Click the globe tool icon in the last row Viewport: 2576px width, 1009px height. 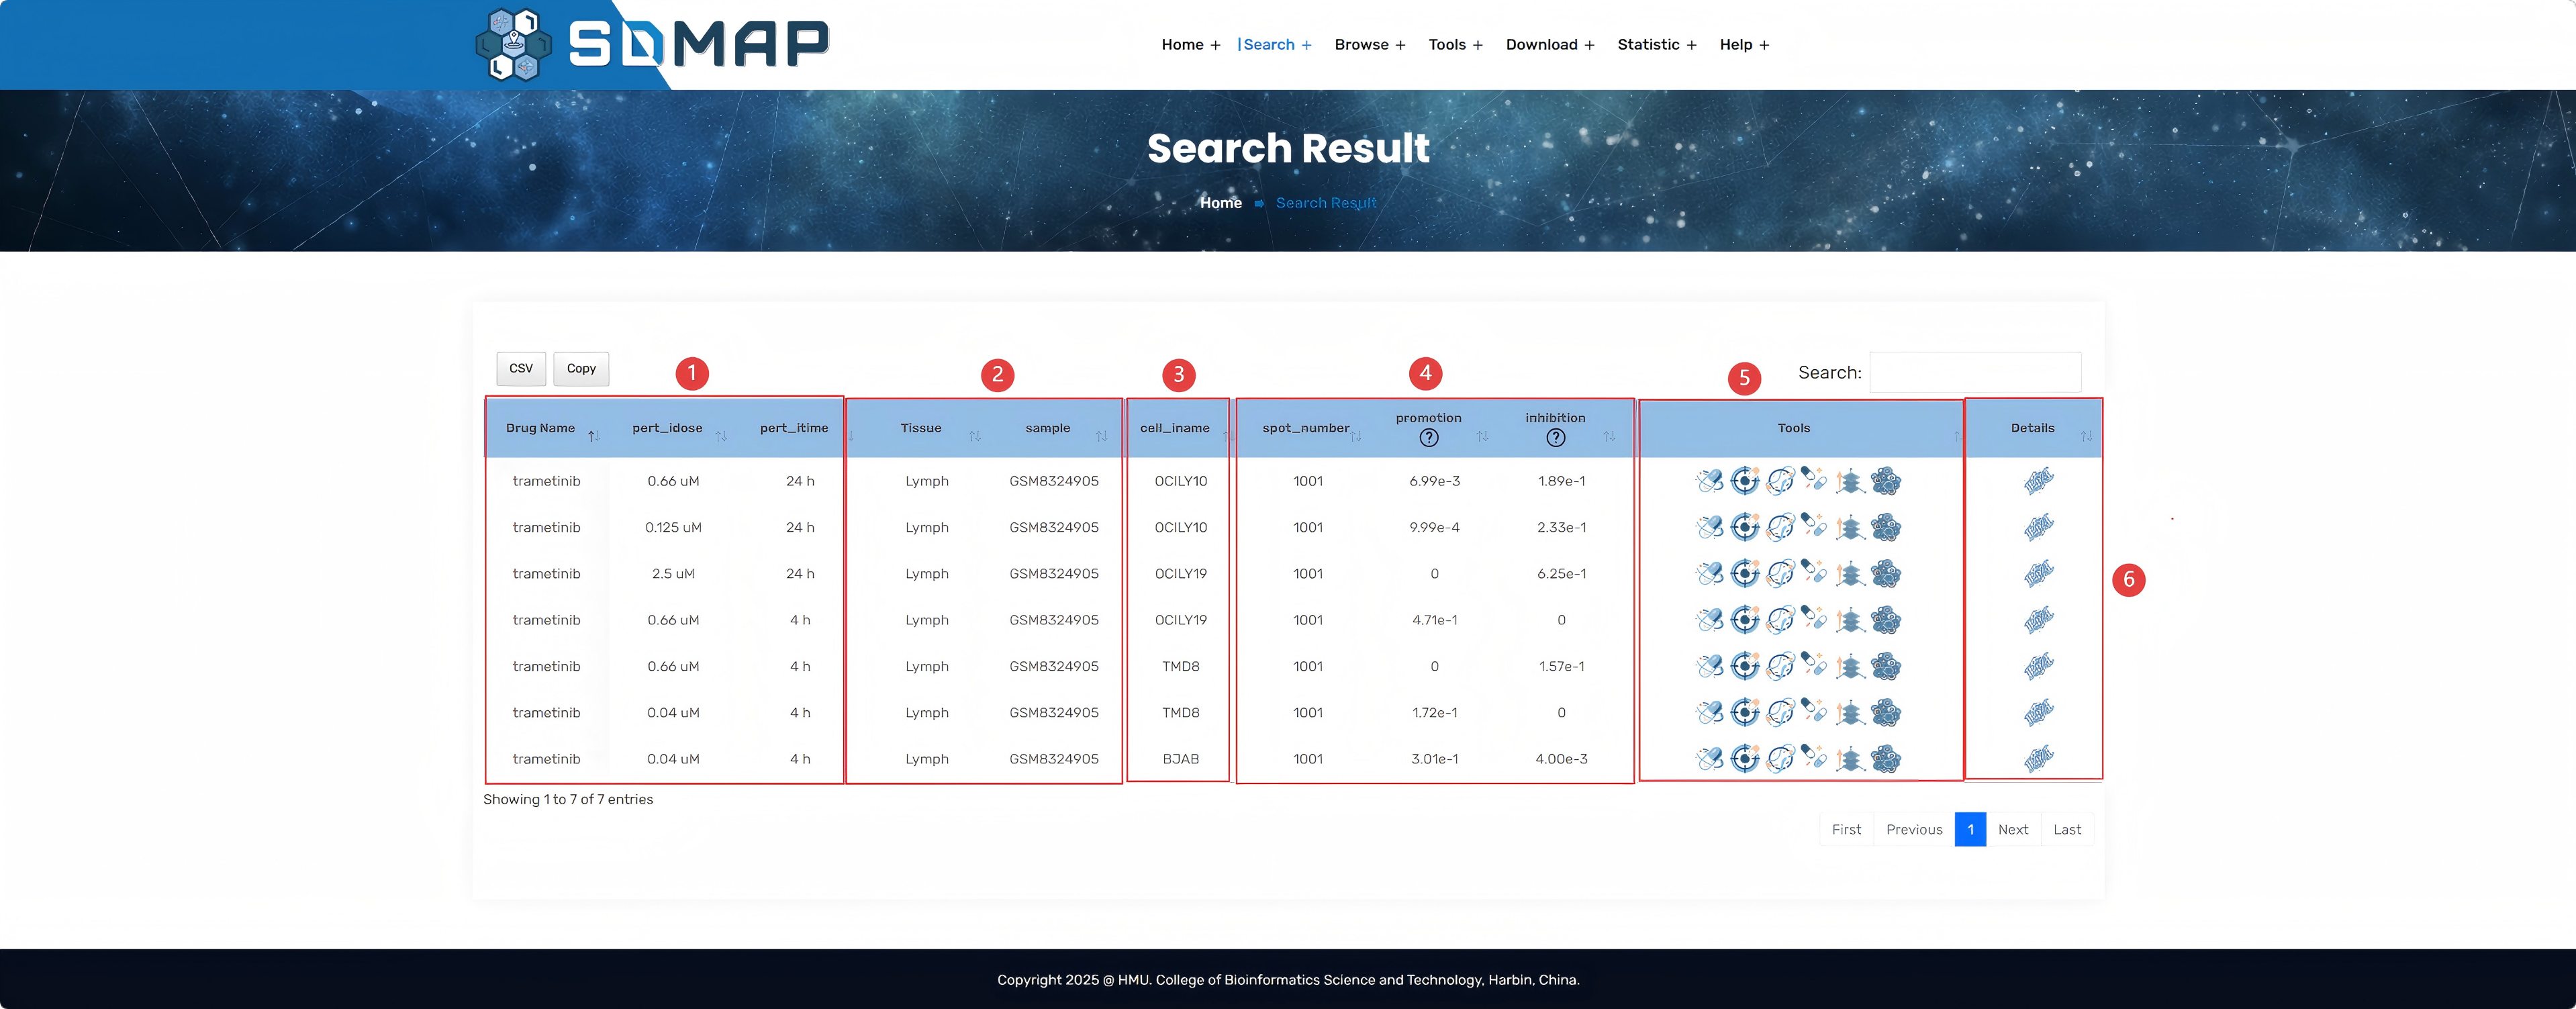click(1780, 759)
